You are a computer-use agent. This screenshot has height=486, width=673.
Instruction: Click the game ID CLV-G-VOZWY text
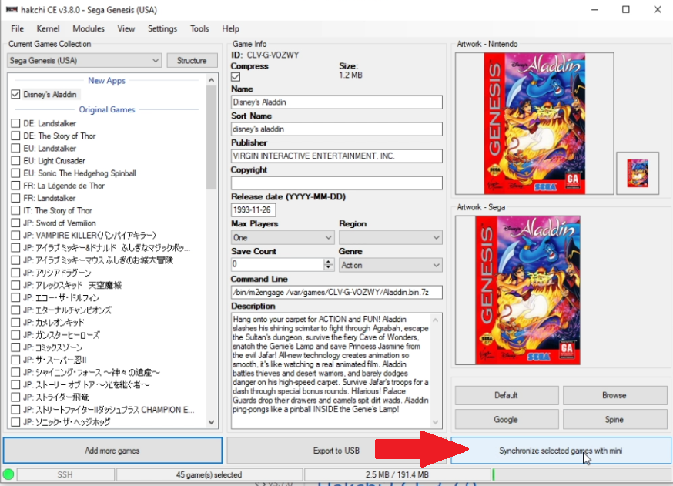[x=273, y=55]
